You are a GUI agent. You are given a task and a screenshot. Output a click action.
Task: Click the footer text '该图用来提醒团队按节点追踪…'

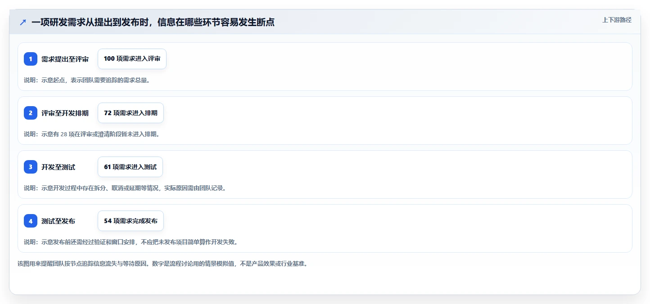click(x=163, y=264)
